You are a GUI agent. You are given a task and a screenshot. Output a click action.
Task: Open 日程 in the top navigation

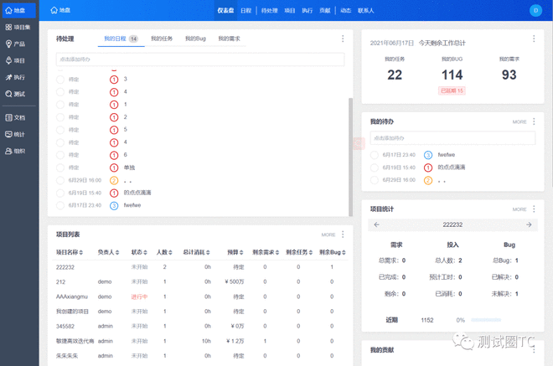(245, 11)
